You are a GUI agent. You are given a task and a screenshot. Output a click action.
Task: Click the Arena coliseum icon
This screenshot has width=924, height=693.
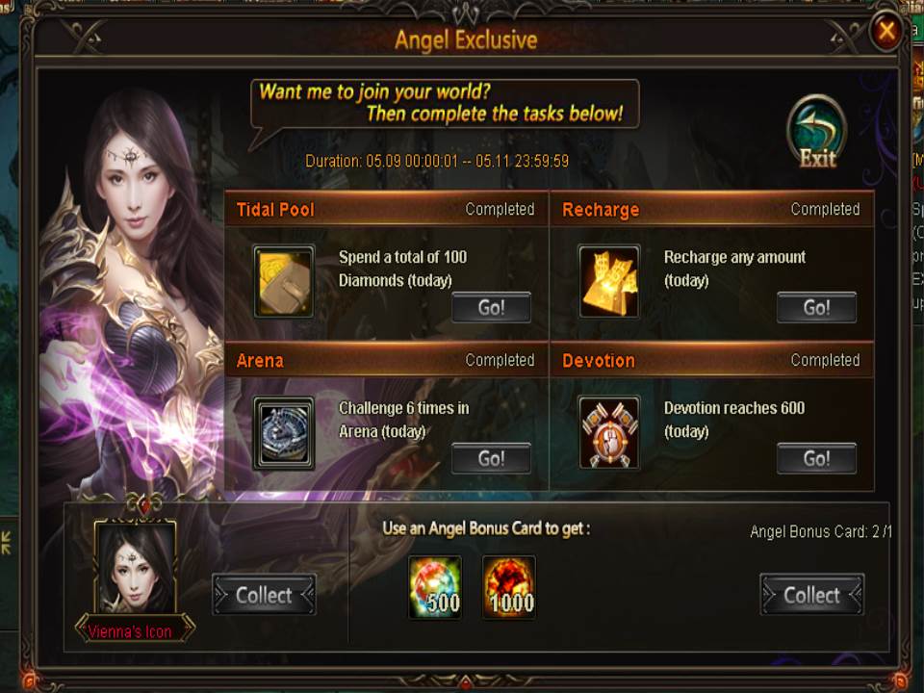[x=284, y=433]
